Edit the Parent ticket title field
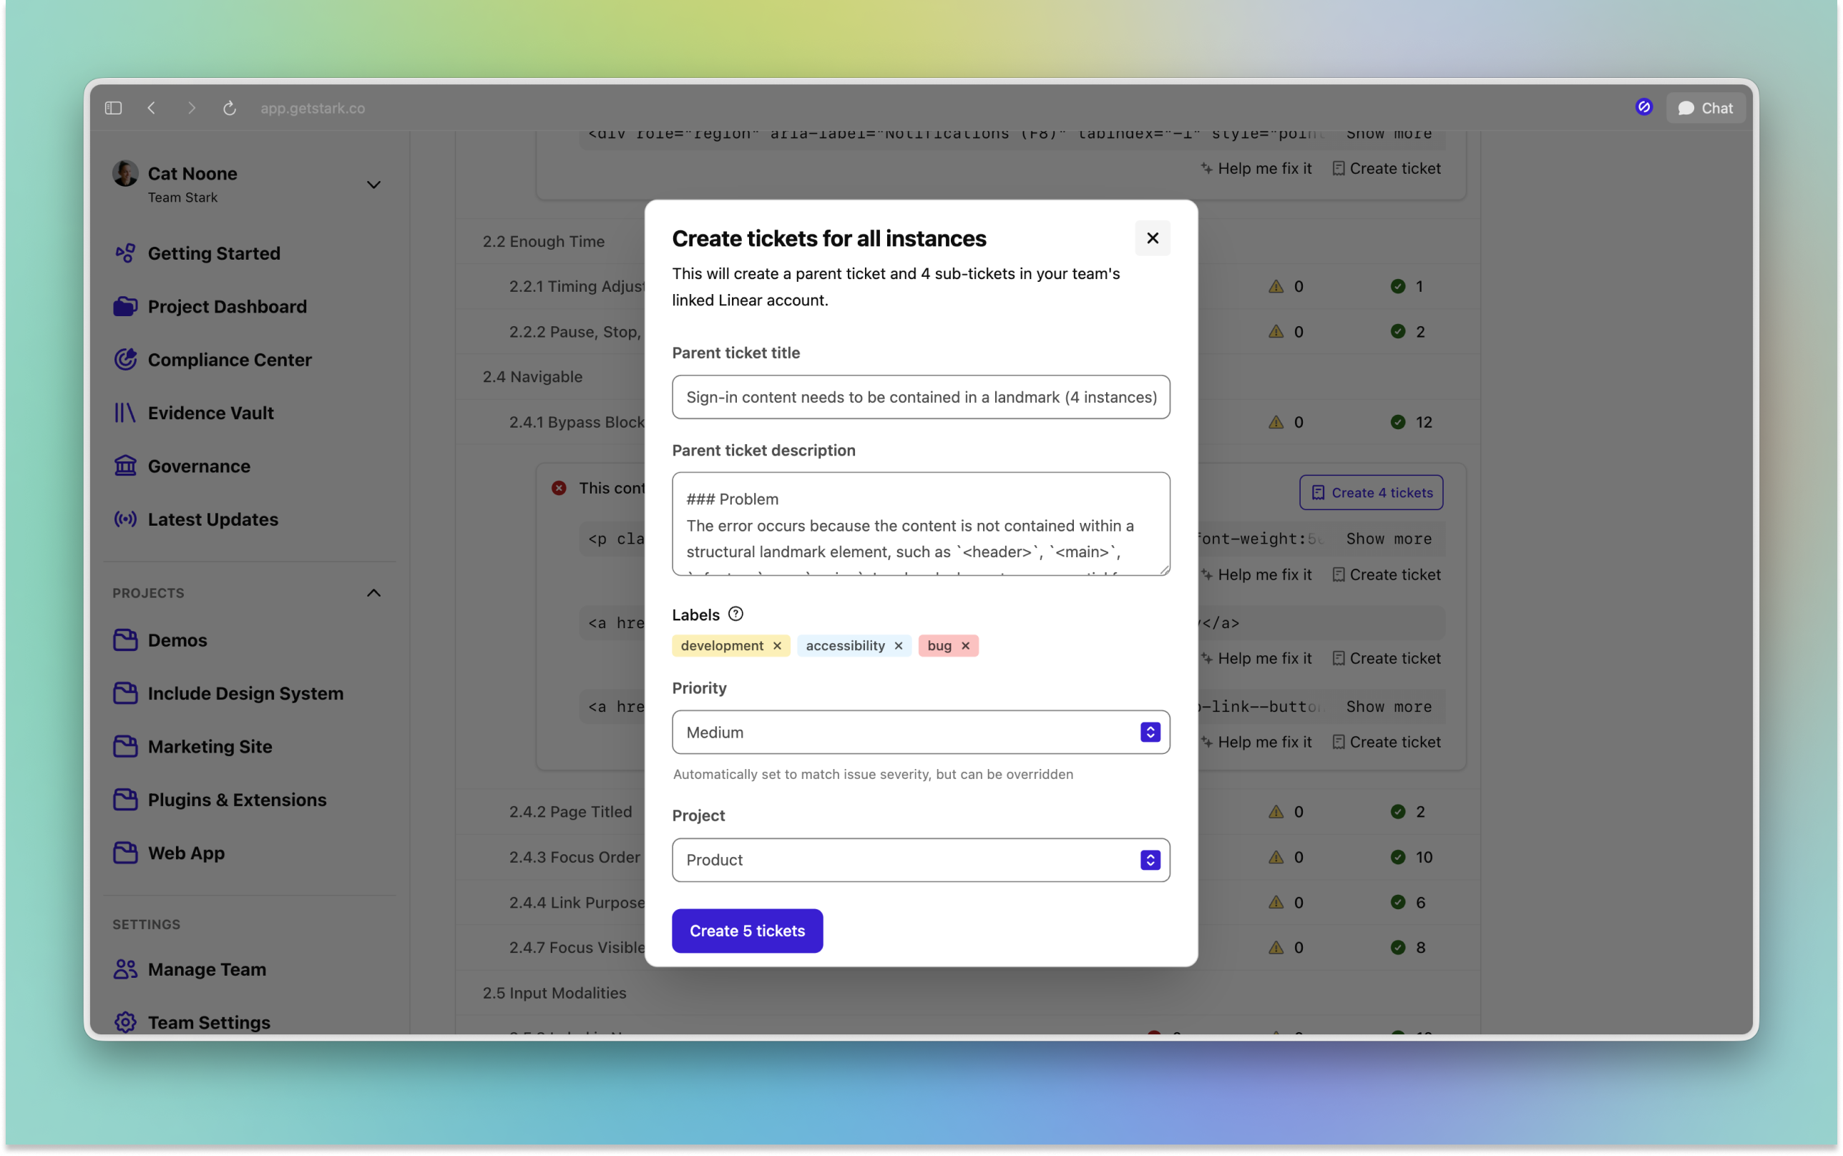The image size is (1843, 1156). [920, 397]
